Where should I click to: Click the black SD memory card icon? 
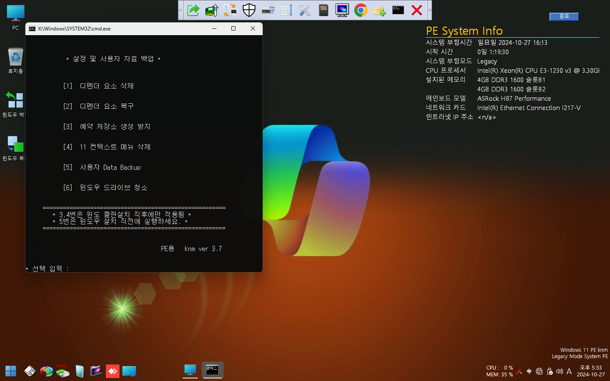(x=324, y=10)
